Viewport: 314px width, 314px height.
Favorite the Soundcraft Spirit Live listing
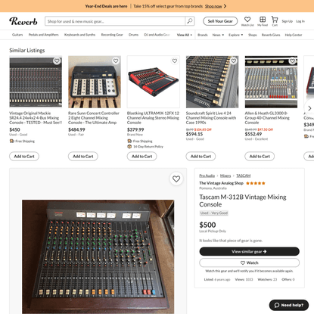pos(234,61)
